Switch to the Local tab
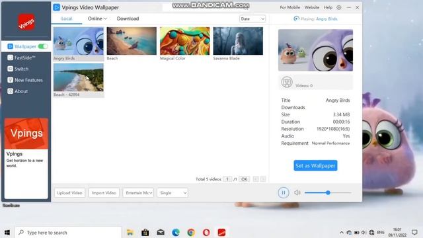This screenshot has height=238, width=423. pos(67,19)
